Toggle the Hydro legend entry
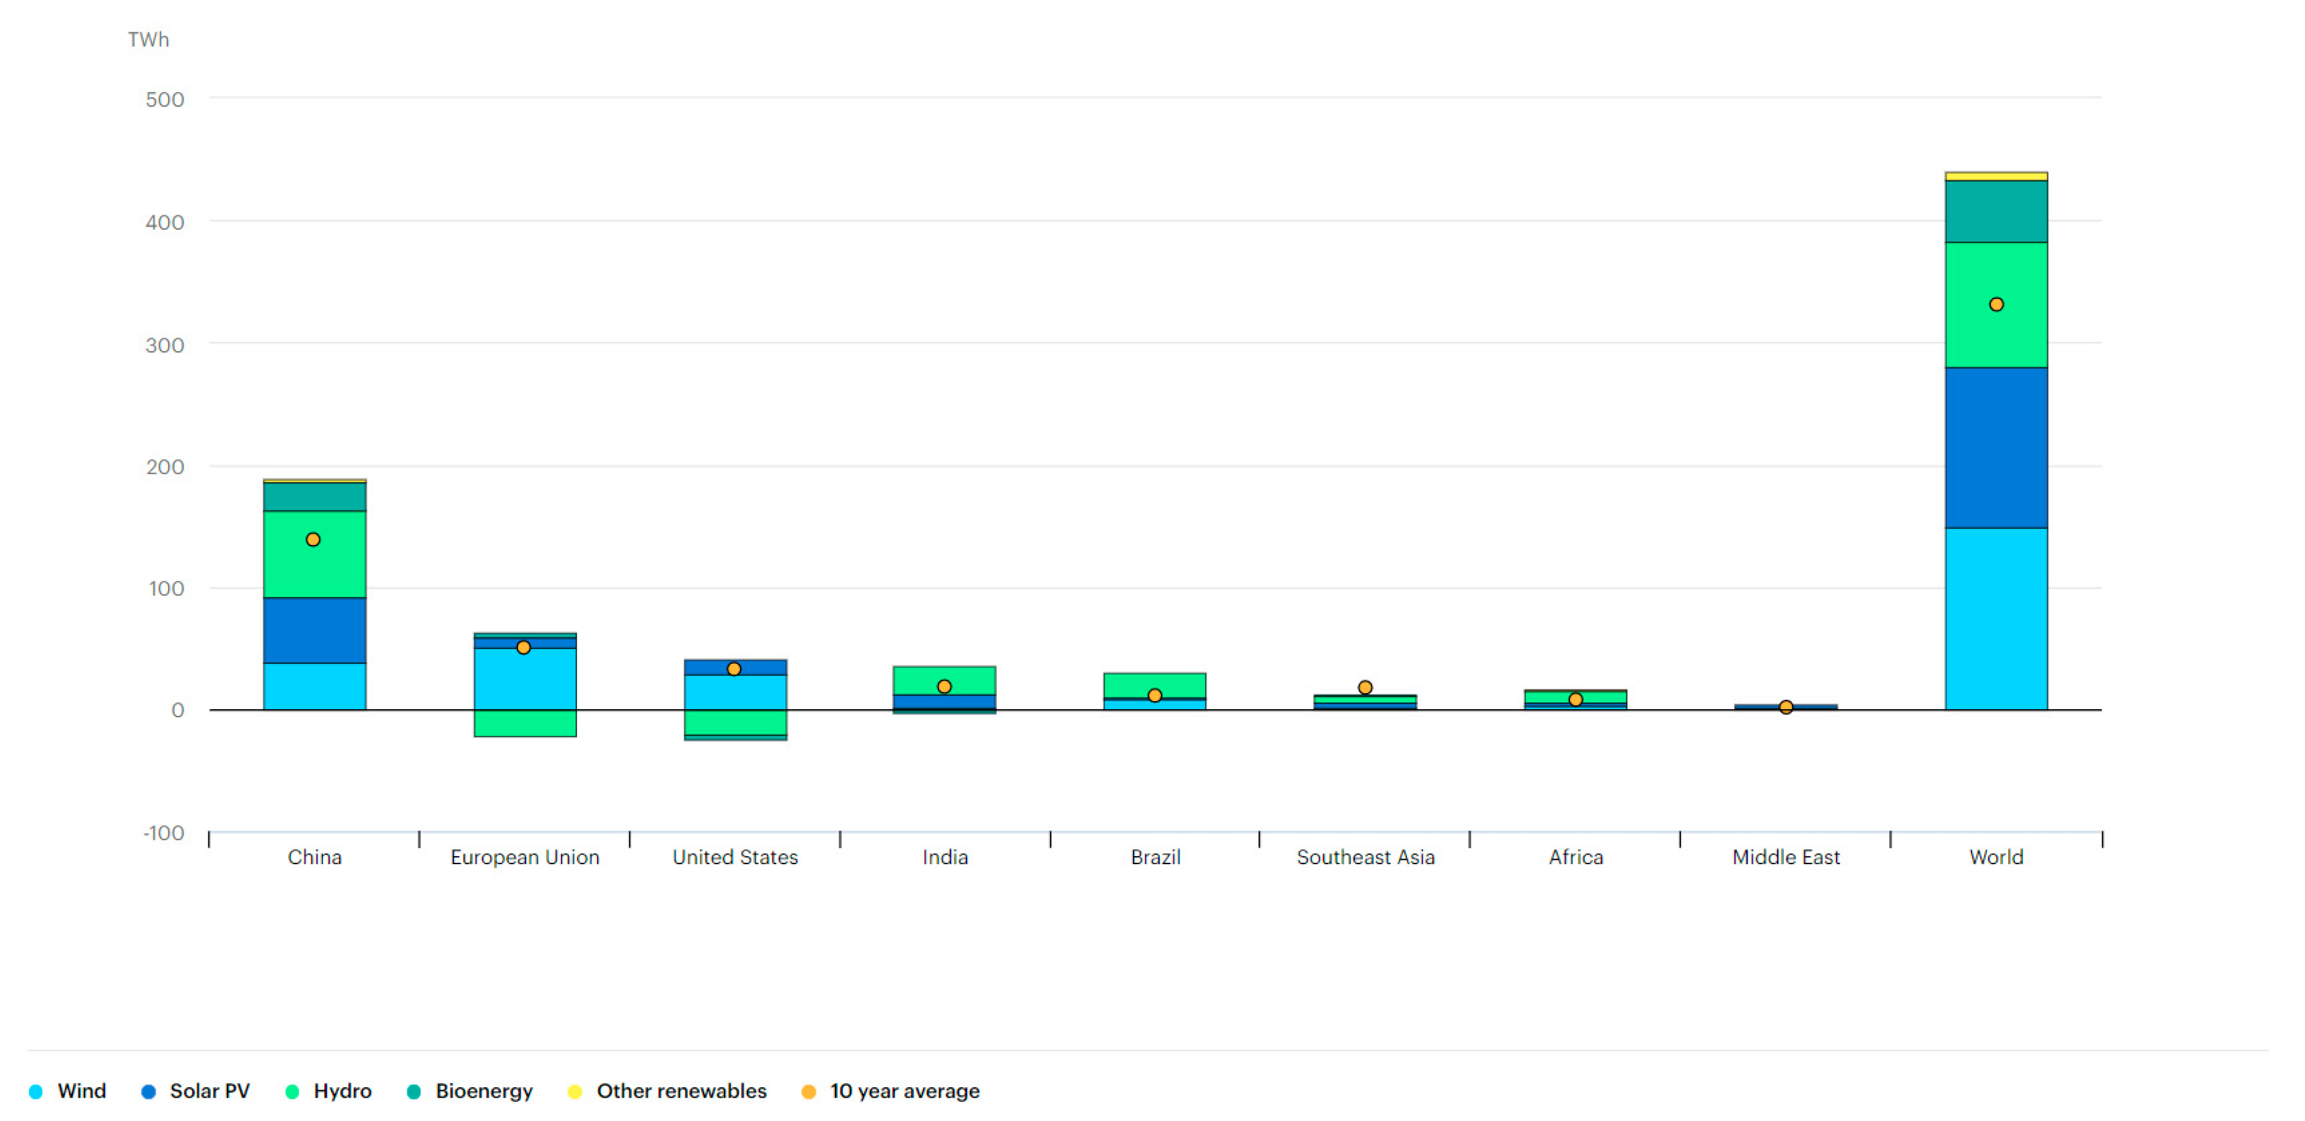2305x1121 pixels. [x=327, y=1090]
